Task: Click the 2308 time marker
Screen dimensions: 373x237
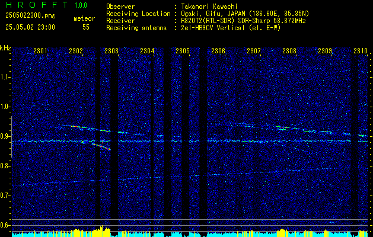Action: pos(289,50)
